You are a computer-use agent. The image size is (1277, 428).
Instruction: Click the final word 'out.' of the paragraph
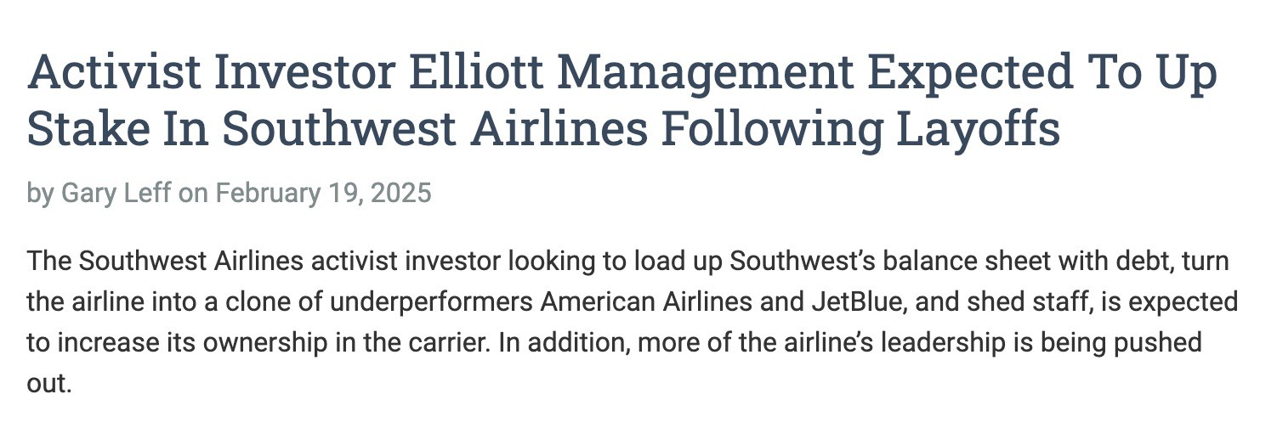(x=48, y=384)
